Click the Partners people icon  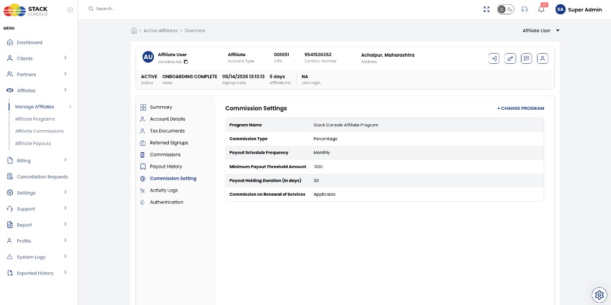[x=10, y=74]
